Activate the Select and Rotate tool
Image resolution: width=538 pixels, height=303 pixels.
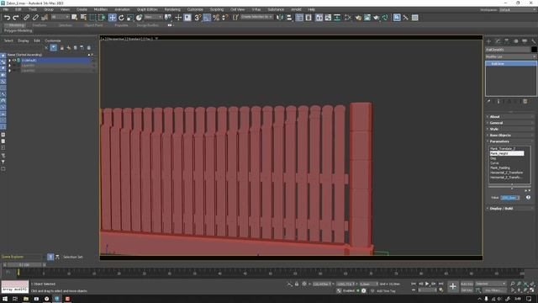pos(121,18)
